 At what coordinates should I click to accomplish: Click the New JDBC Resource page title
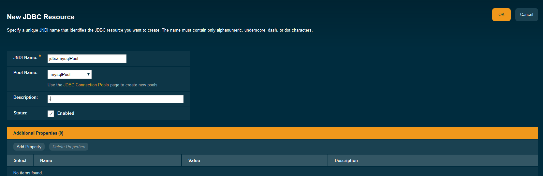click(x=41, y=17)
